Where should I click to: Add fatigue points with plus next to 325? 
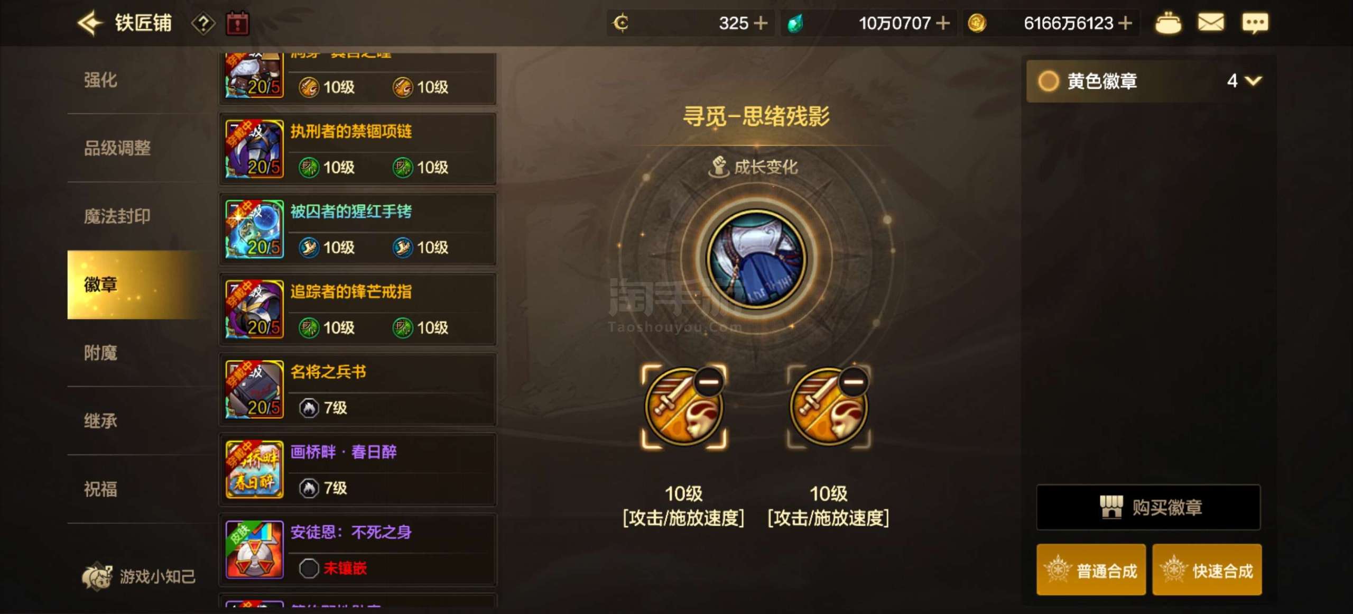[760, 23]
